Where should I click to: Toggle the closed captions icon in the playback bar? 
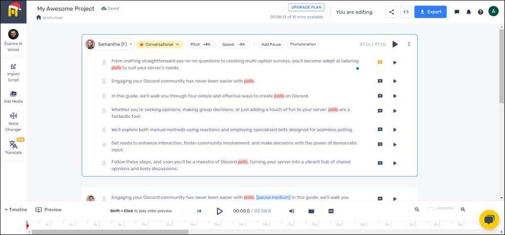tap(331, 211)
